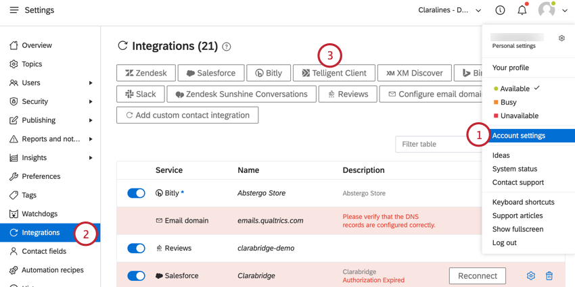Screen dimensions: 575x287
Task: Click Zendesk Sunshine Conversations button
Action: click(241, 94)
